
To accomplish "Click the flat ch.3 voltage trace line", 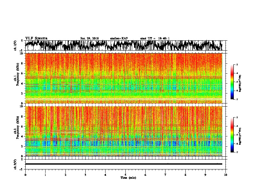I will (x=123, y=164).
